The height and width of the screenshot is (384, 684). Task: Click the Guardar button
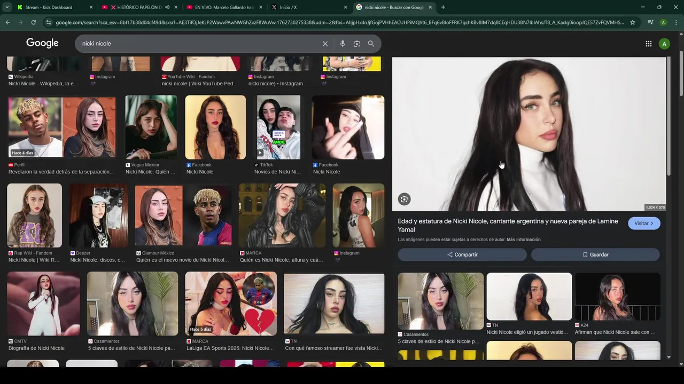[x=595, y=255]
